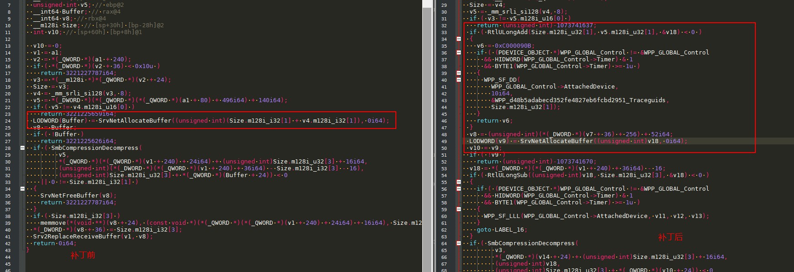Image resolution: width=794 pixels, height=272 pixels.
Task: Click the '10i64,' argument line
Action: pos(502,93)
